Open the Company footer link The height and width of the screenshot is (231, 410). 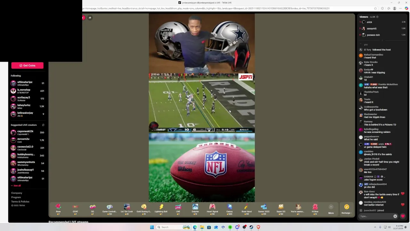[x=17, y=193]
